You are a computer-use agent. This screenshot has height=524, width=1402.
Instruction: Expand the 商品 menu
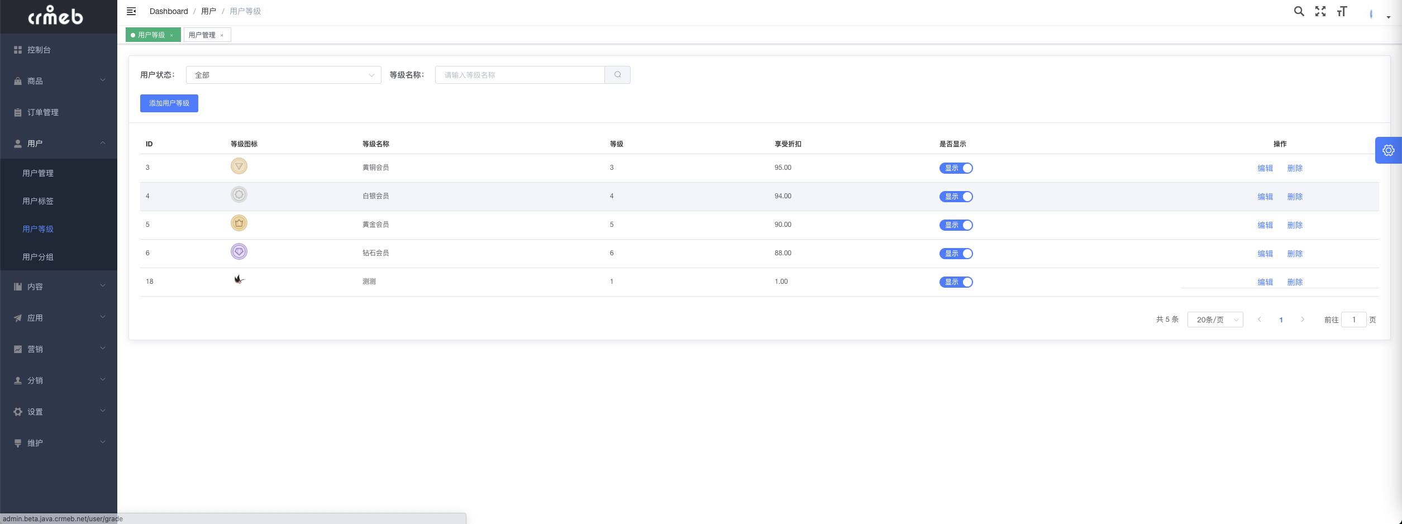pyautogui.click(x=103, y=80)
